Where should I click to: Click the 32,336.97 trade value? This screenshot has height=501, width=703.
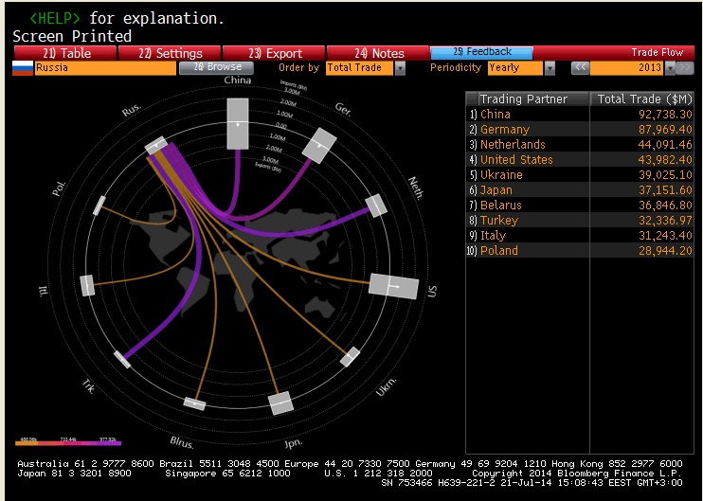coord(665,221)
